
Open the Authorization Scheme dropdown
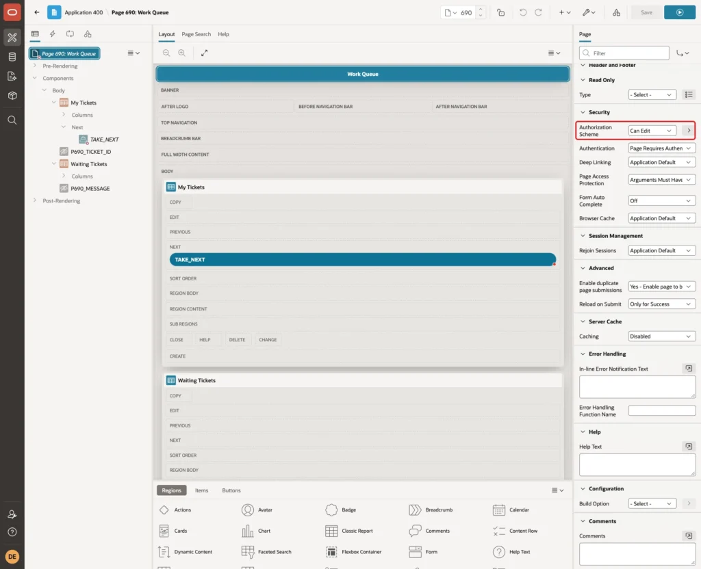651,131
